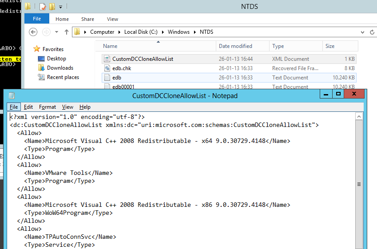Open the Edit menu in Notepad
This screenshot has height=249, width=377.
point(28,107)
